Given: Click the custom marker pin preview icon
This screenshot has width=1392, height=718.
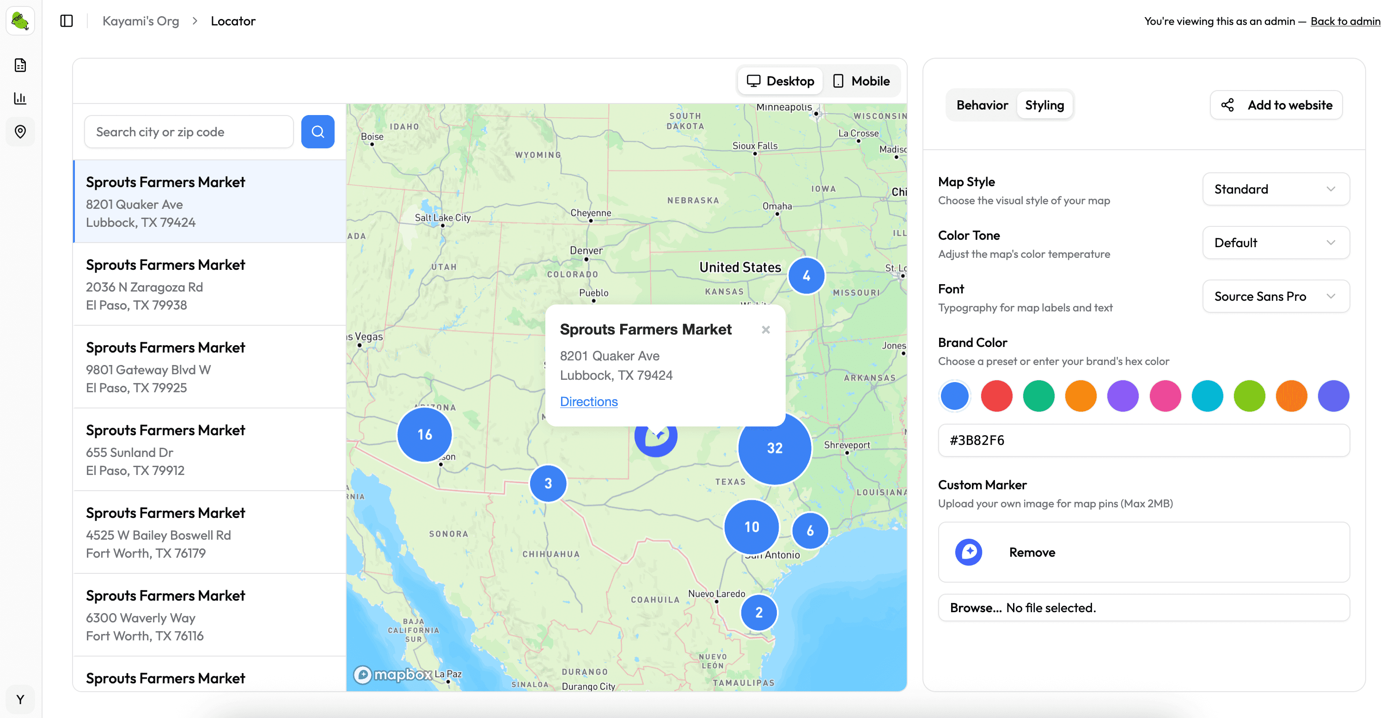Looking at the screenshot, I should point(970,552).
